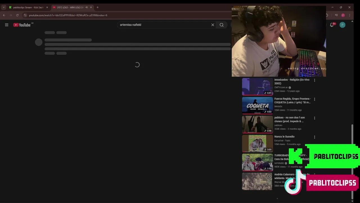Close the Kick Dashboard tab

point(47,7)
